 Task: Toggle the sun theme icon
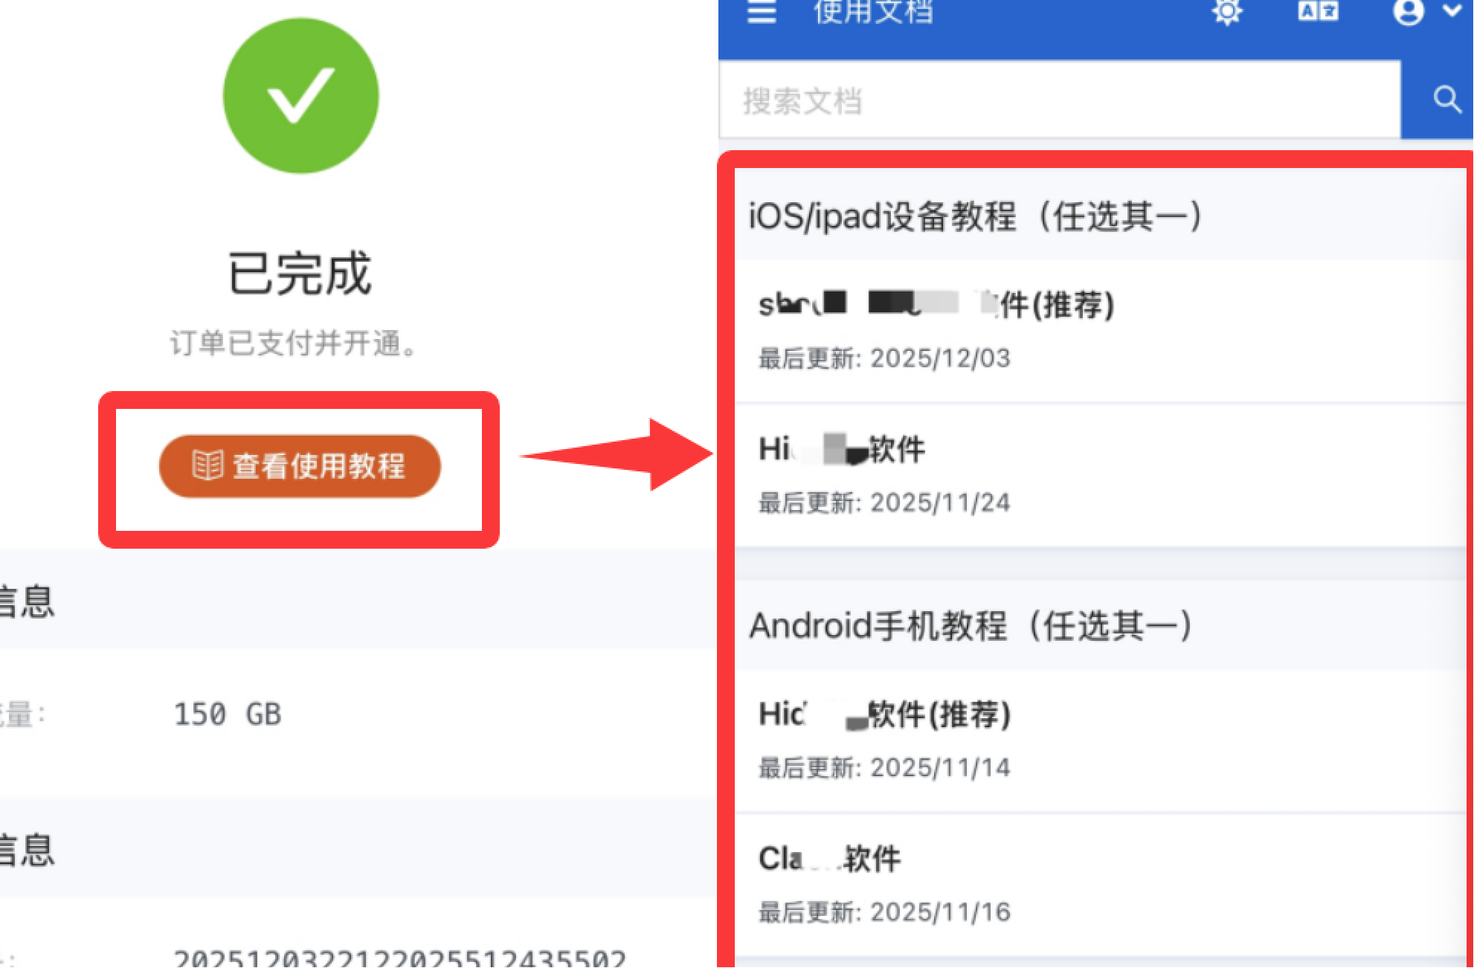coord(1227,12)
